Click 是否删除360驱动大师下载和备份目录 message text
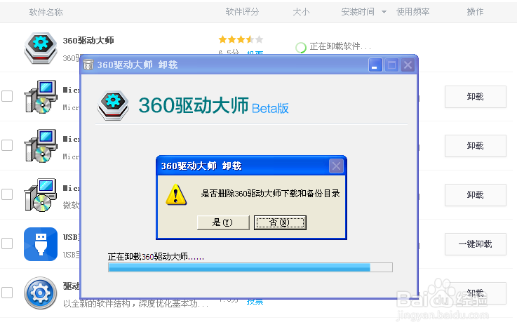 tap(270, 193)
